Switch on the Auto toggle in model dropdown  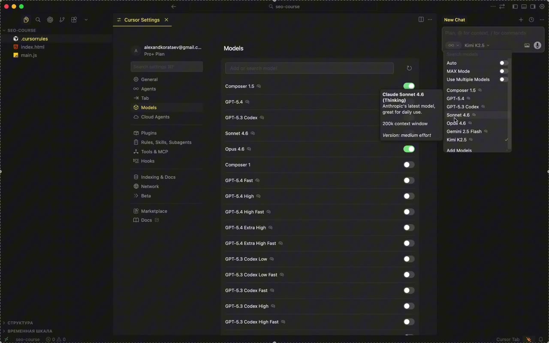[x=504, y=63]
